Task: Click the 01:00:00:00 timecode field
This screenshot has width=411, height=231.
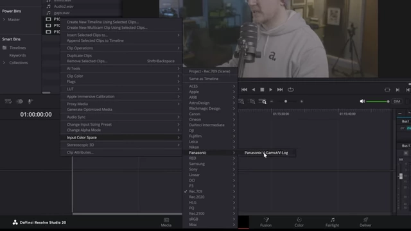Action: pos(36,114)
